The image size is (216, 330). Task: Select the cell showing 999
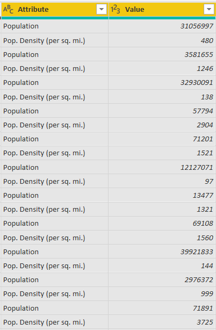(x=162, y=294)
